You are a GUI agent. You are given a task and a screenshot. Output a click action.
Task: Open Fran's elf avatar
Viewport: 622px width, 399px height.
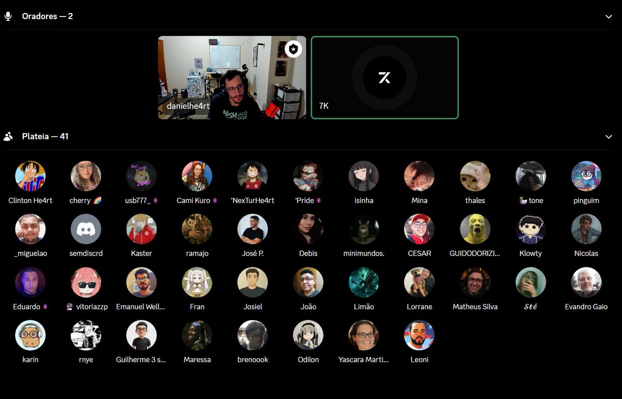(197, 282)
